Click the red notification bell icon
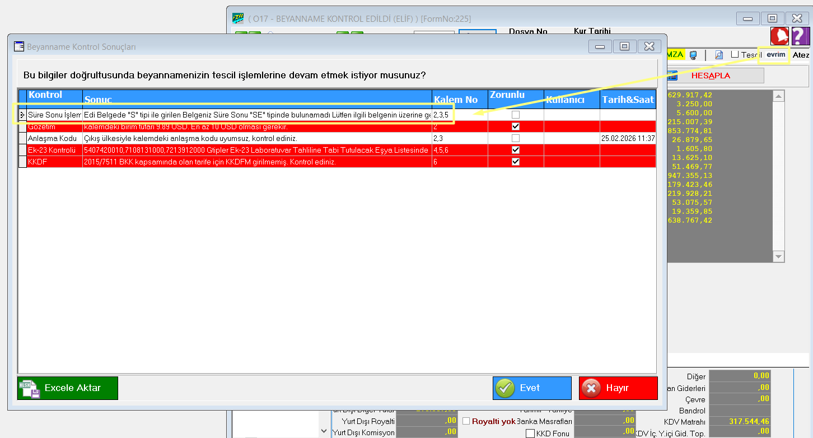 (x=779, y=36)
